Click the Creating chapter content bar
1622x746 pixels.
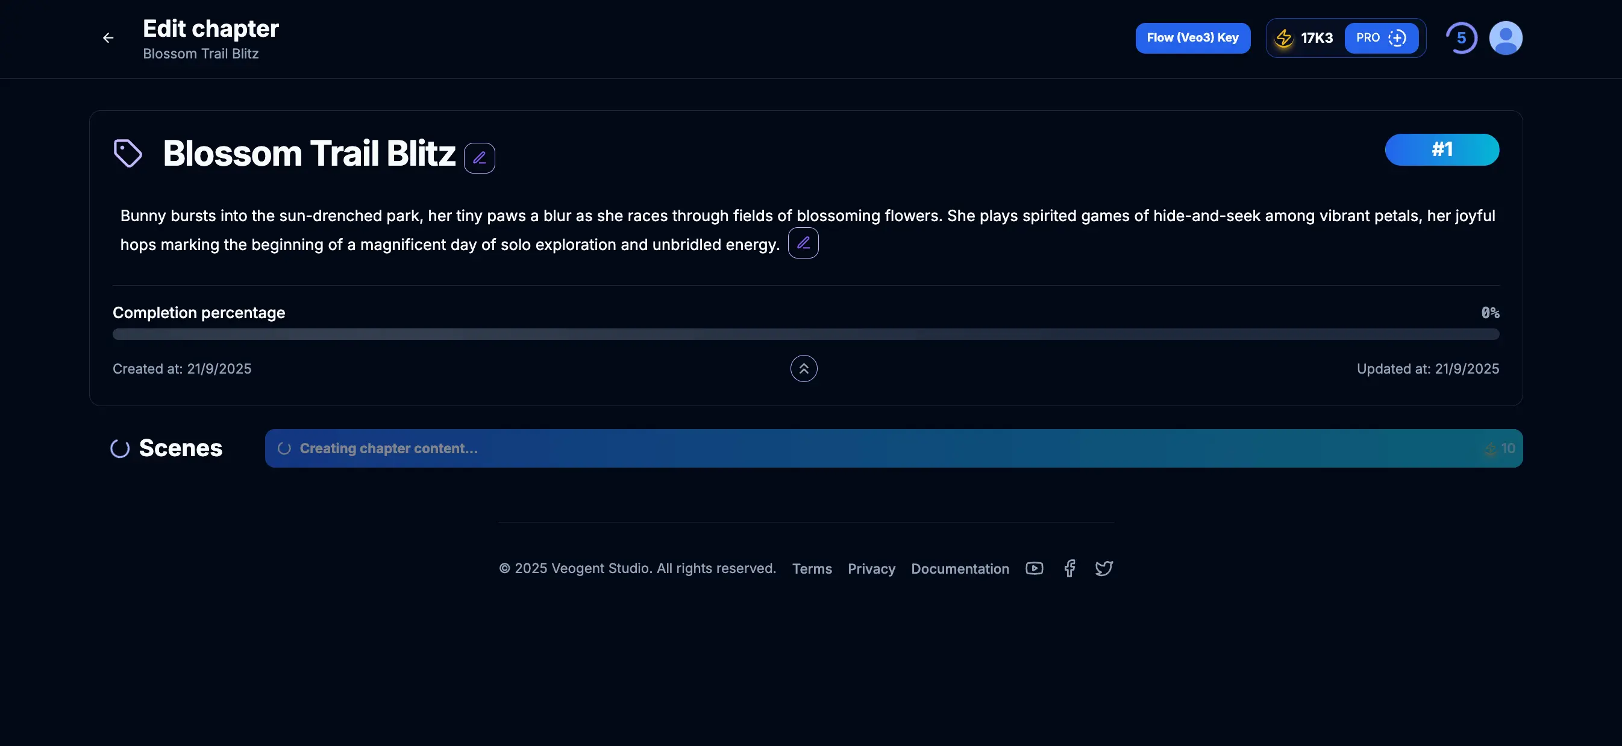click(x=893, y=448)
